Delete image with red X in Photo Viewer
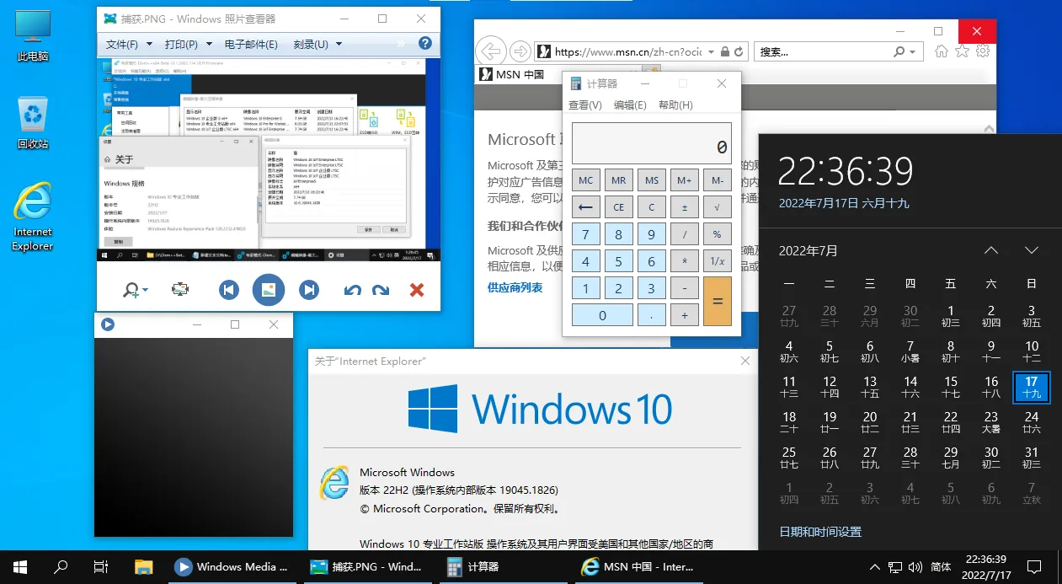1062x584 pixels. point(416,290)
